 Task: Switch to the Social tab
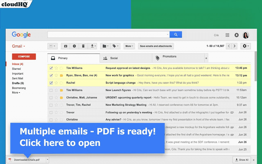pyautogui.click(x=126, y=58)
